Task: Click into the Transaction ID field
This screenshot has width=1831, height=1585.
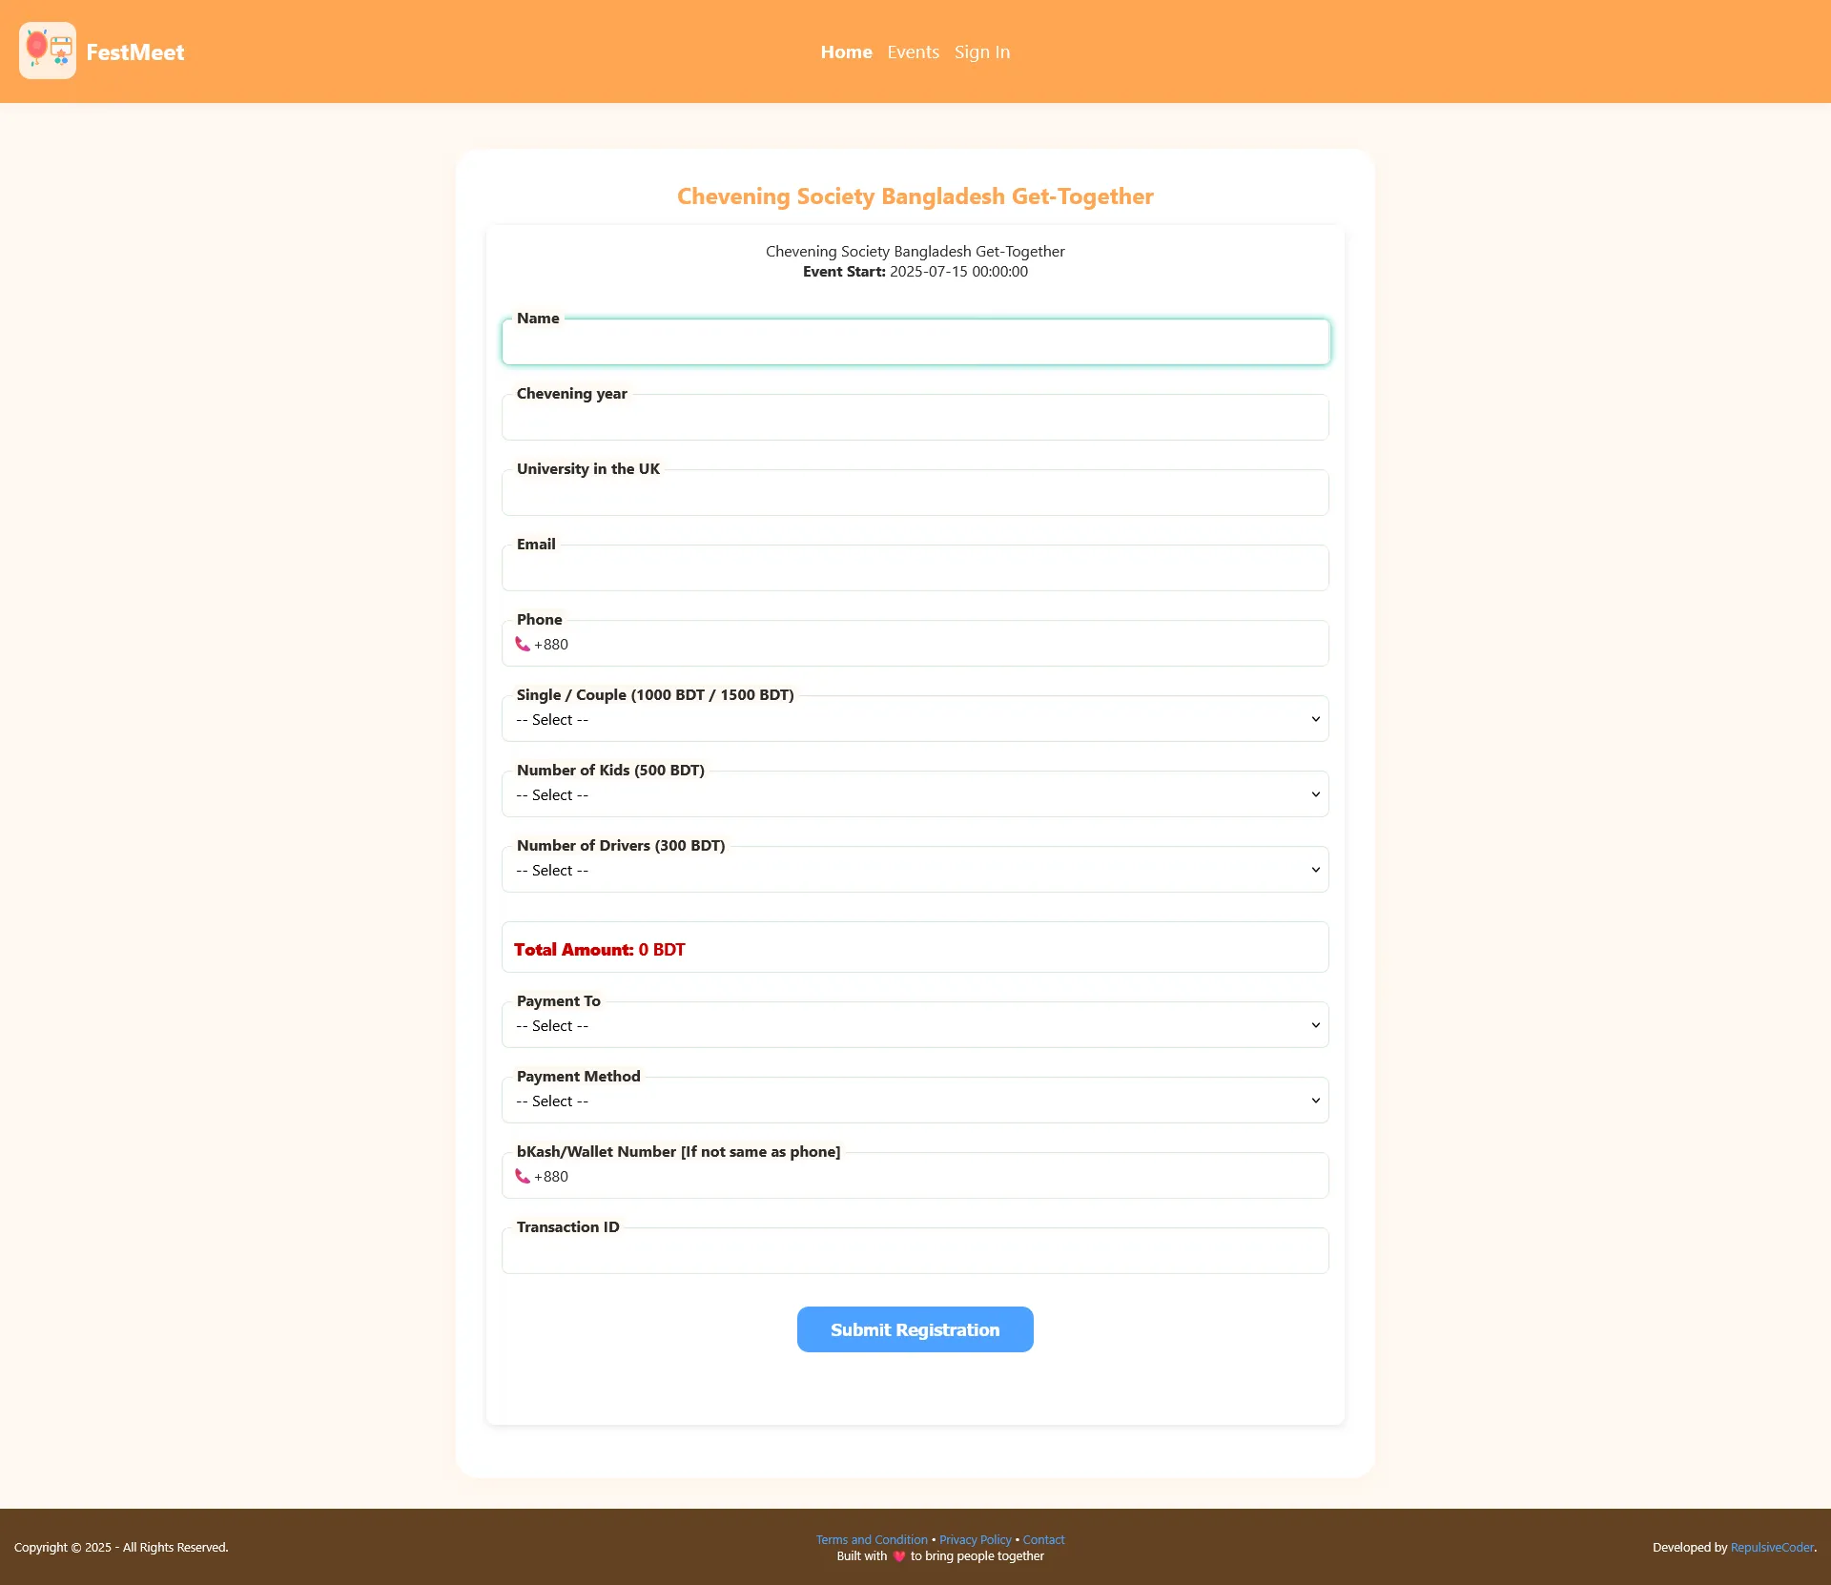Action: coord(915,1252)
